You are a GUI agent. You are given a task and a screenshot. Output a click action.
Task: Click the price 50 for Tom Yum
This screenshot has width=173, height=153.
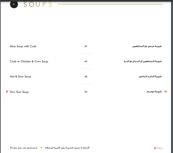86,92
